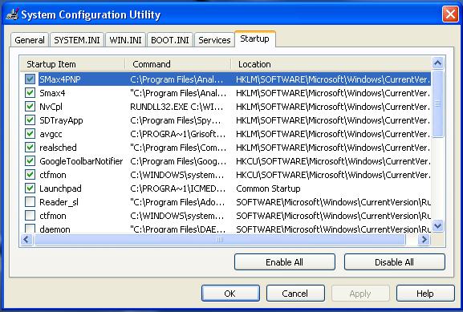Select the Launchpad item name
463x312 pixels.
point(60,188)
